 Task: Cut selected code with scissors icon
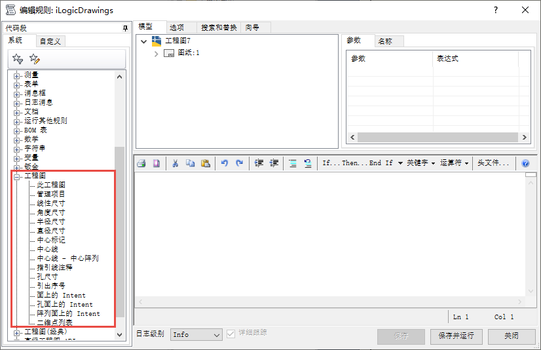[176, 163]
